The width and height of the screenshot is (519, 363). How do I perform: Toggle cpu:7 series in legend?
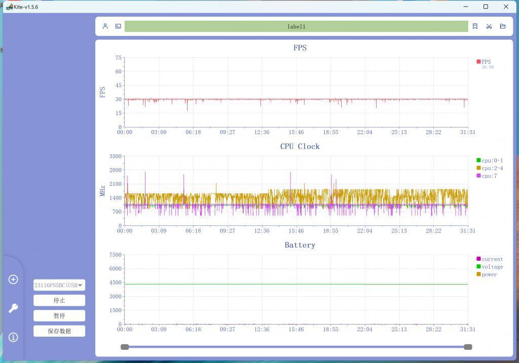coord(487,176)
